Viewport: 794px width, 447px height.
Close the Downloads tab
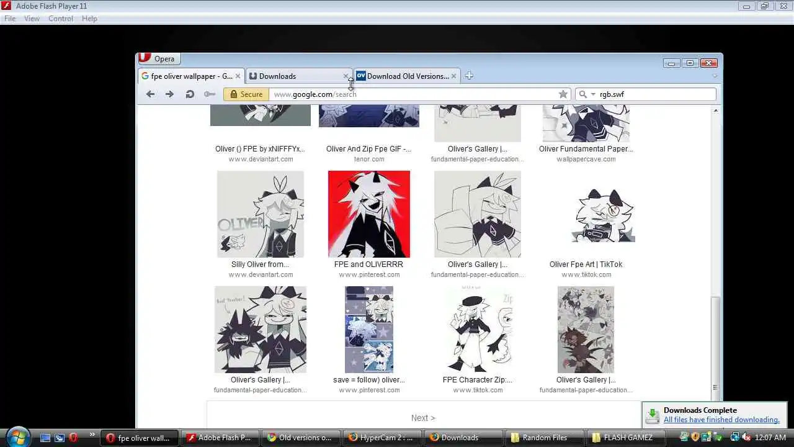(x=346, y=76)
